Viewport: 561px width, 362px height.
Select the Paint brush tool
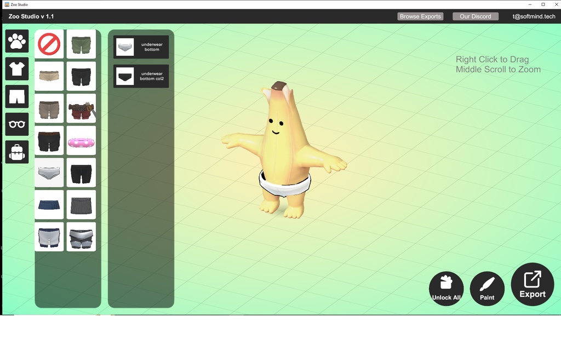click(486, 289)
